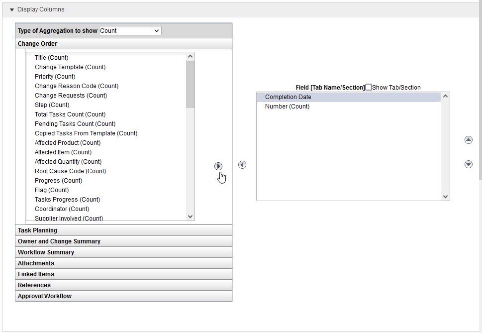Move Completion Date up with the up-arrow icon
482x333 pixels.
[468, 140]
